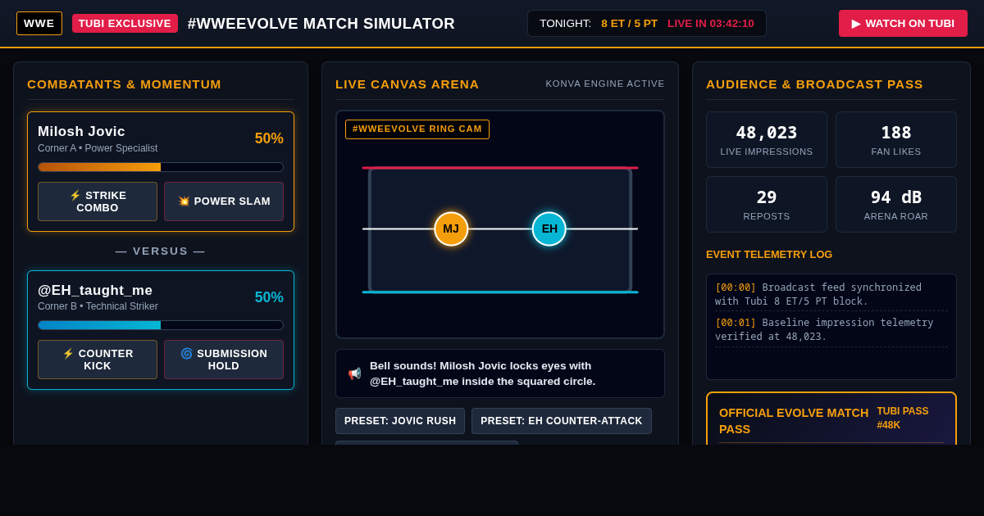Trigger Milosh Jovic's Power Slam

click(x=224, y=201)
